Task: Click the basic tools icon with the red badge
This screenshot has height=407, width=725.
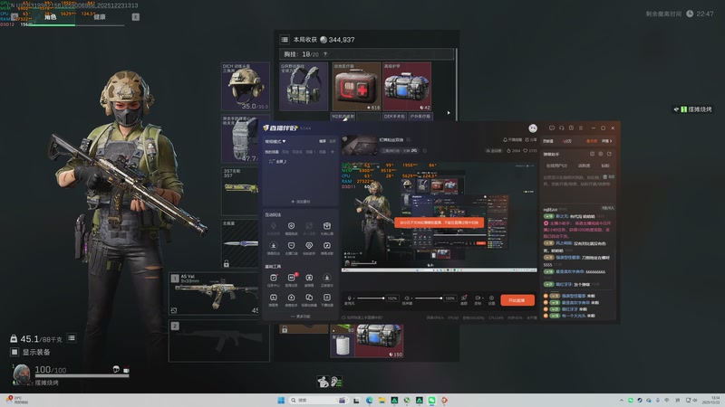Action: pos(291,279)
